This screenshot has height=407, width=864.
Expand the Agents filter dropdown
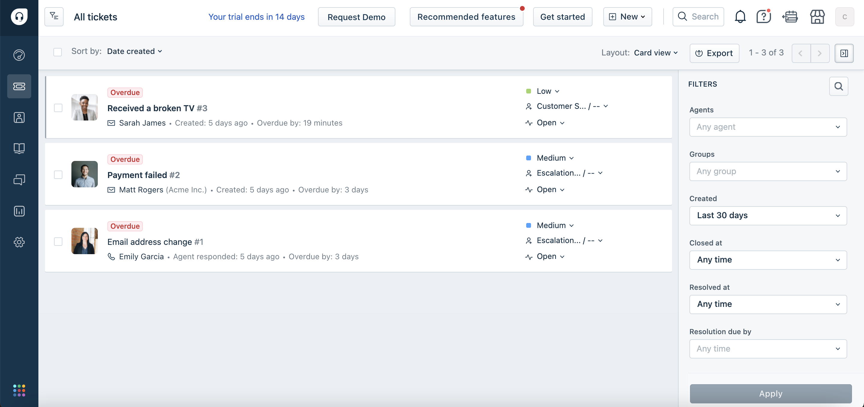pyautogui.click(x=768, y=127)
